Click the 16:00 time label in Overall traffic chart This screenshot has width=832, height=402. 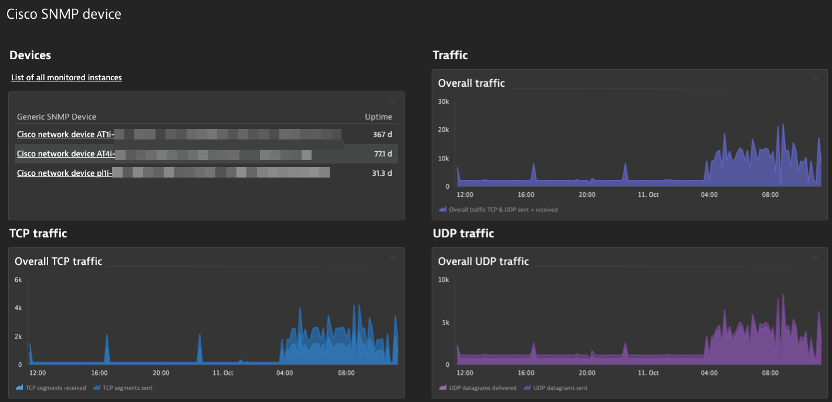(x=526, y=195)
